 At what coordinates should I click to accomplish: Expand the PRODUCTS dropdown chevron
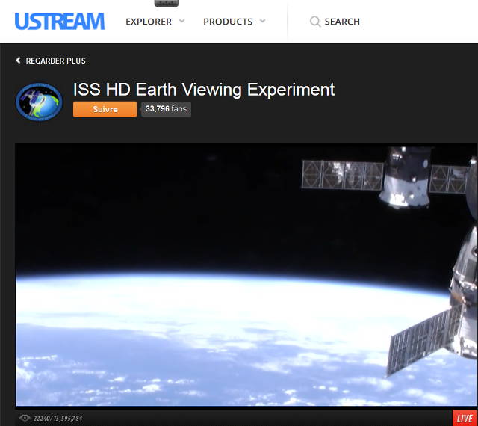pyautogui.click(x=262, y=21)
